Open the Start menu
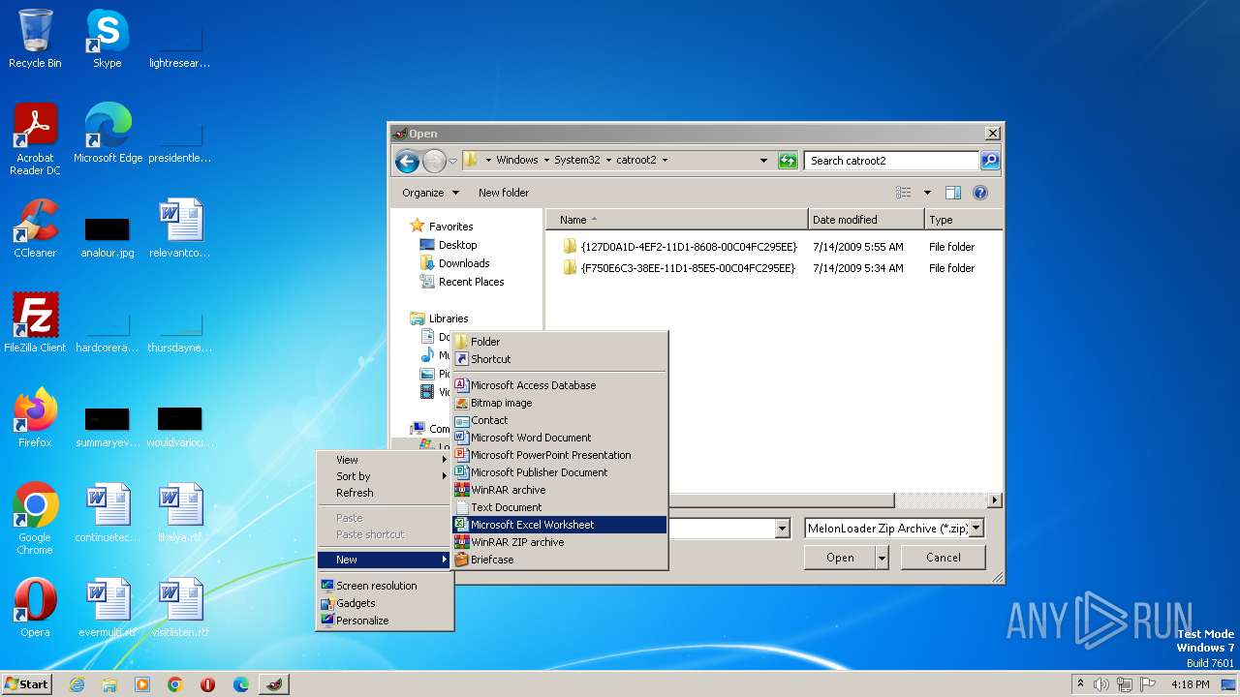The height and width of the screenshot is (697, 1240). pos(27,684)
